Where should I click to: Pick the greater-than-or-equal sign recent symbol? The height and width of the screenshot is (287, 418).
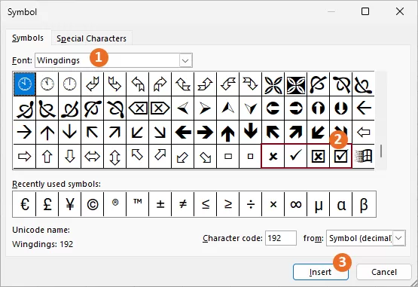pyautogui.click(x=228, y=204)
